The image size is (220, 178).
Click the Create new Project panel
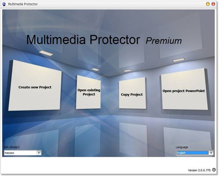pos(35,86)
